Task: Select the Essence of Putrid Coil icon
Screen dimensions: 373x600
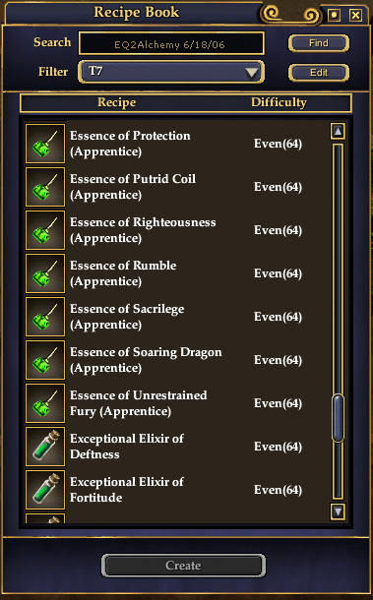Action: (45, 187)
